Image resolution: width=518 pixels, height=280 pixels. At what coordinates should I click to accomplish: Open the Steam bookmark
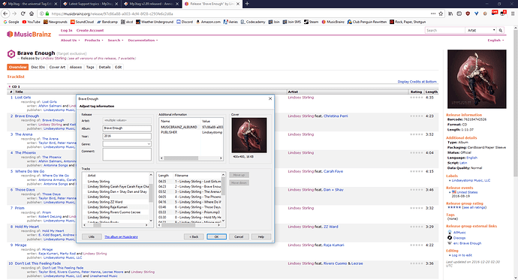(x=312, y=22)
